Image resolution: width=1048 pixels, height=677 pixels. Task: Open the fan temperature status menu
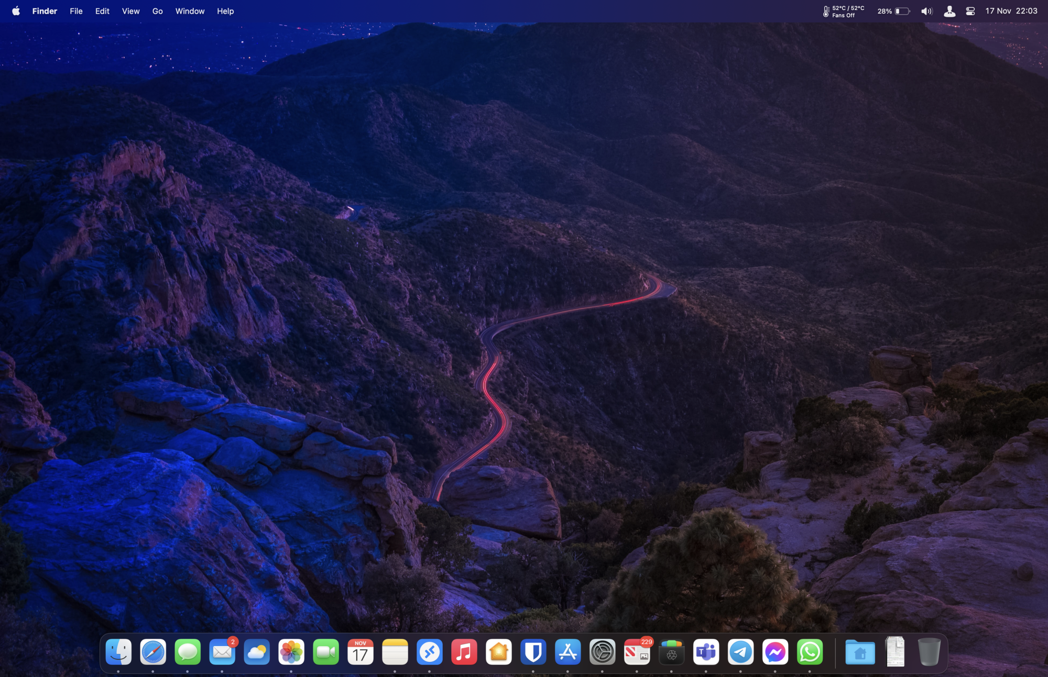coord(843,11)
